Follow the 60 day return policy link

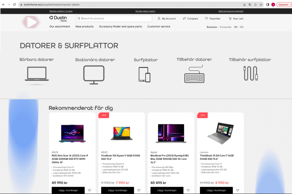click(x=145, y=11)
